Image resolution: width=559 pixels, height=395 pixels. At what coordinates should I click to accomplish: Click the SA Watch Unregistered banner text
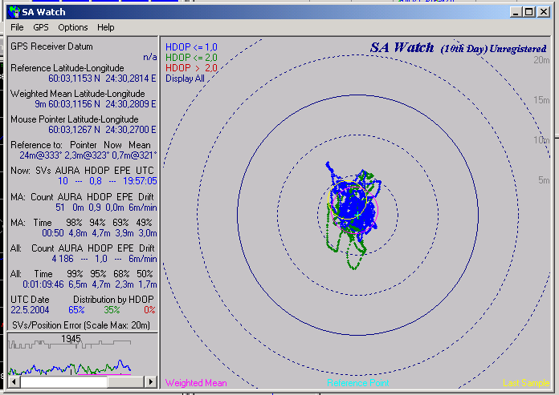(458, 47)
